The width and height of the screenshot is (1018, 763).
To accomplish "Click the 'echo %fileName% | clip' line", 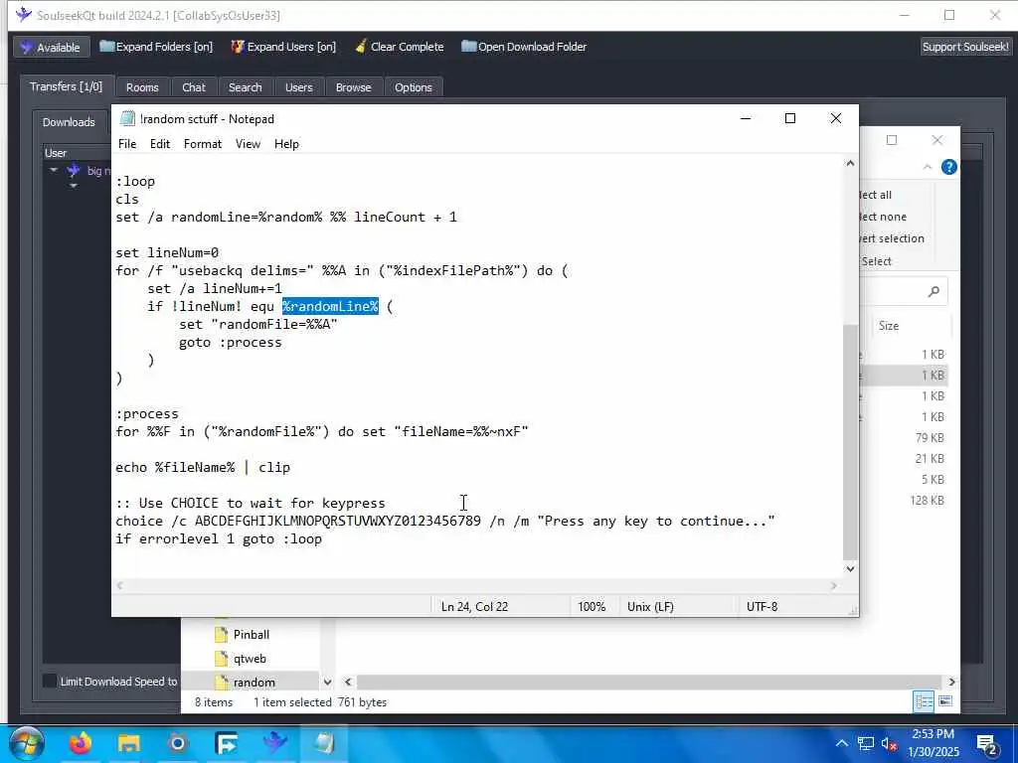I will (x=203, y=467).
